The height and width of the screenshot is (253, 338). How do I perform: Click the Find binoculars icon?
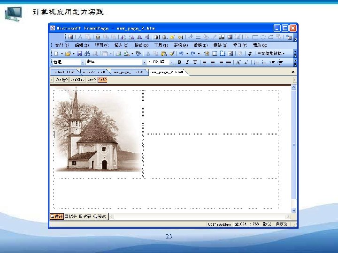(x=87, y=53)
